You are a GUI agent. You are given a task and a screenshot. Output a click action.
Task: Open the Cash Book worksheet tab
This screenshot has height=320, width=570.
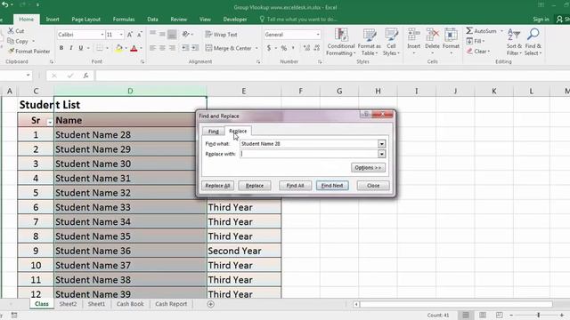[x=130, y=304]
